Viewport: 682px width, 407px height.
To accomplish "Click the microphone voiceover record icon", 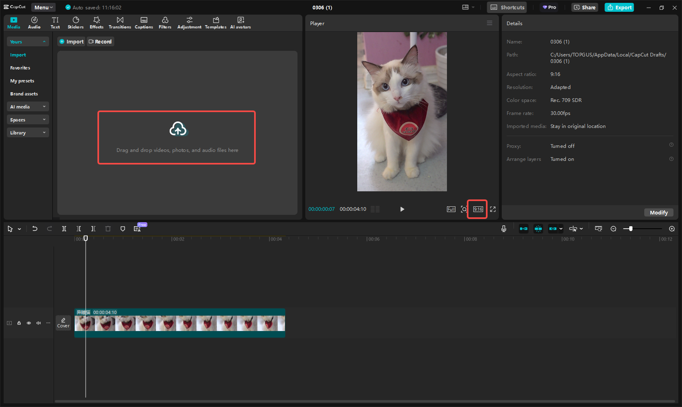I will 503,229.
